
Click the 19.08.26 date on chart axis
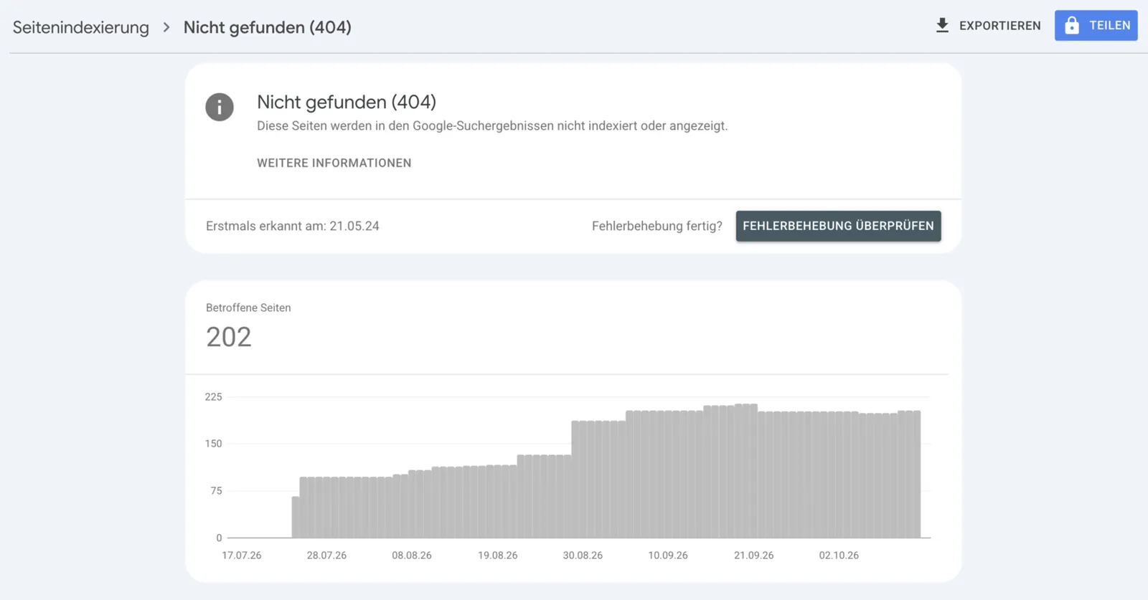[x=498, y=556]
